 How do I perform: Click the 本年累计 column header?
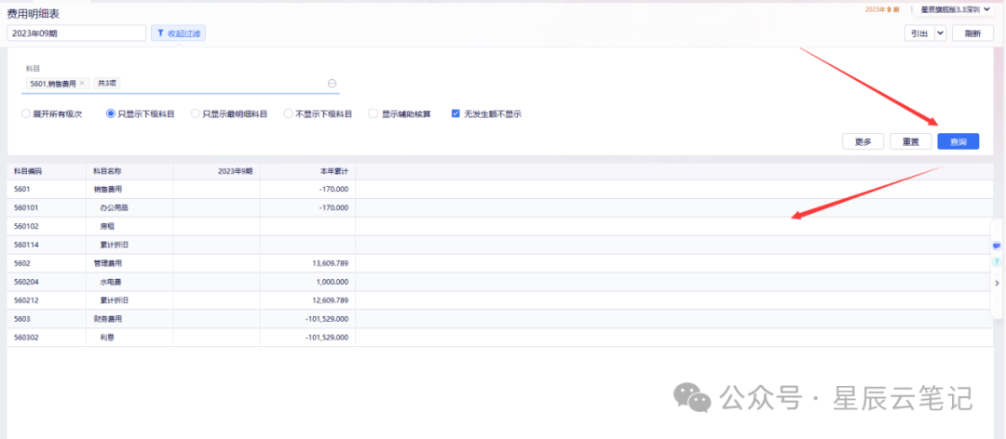(x=307, y=171)
